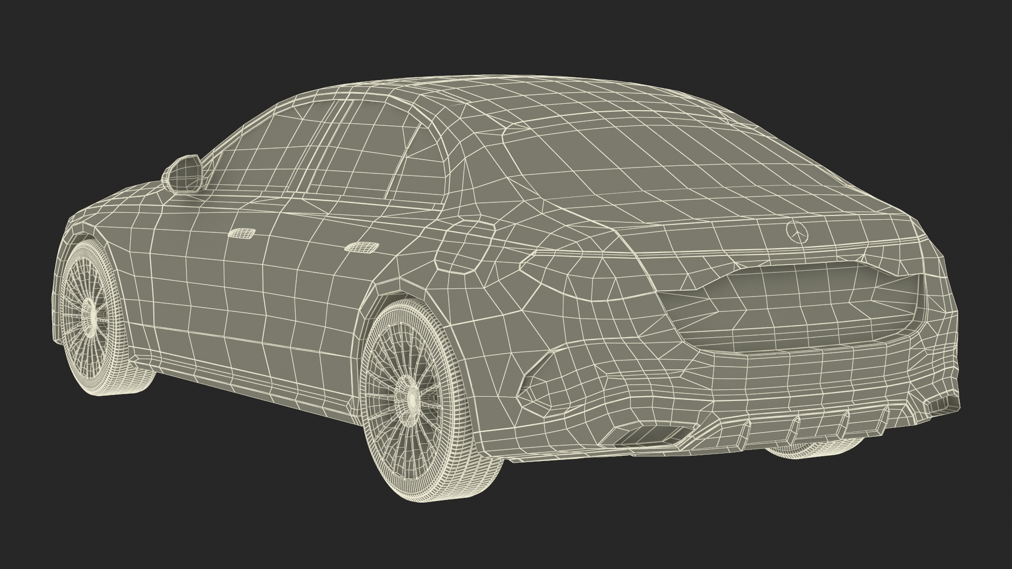This screenshot has width=1012, height=569.
Task: Click the rear door handle
Action: (361, 246)
